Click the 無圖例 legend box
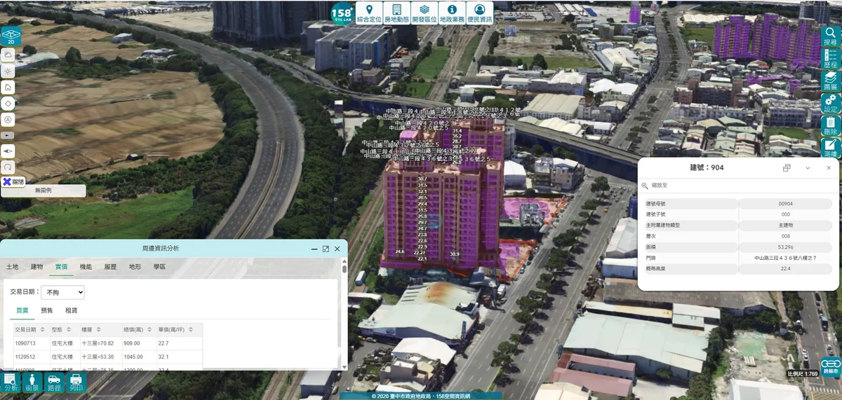 (43, 191)
